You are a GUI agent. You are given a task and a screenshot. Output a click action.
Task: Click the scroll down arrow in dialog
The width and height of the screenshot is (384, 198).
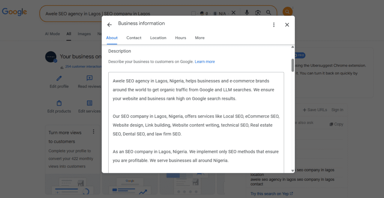click(x=292, y=171)
